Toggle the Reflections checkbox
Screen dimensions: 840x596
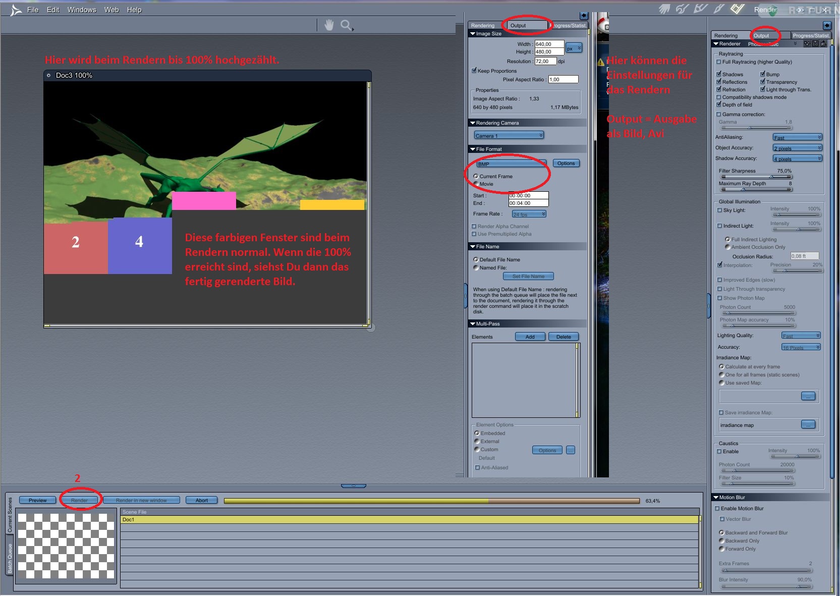pyautogui.click(x=718, y=82)
